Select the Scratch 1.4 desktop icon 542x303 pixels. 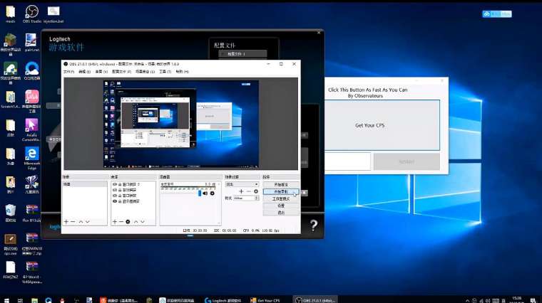(x=11, y=100)
